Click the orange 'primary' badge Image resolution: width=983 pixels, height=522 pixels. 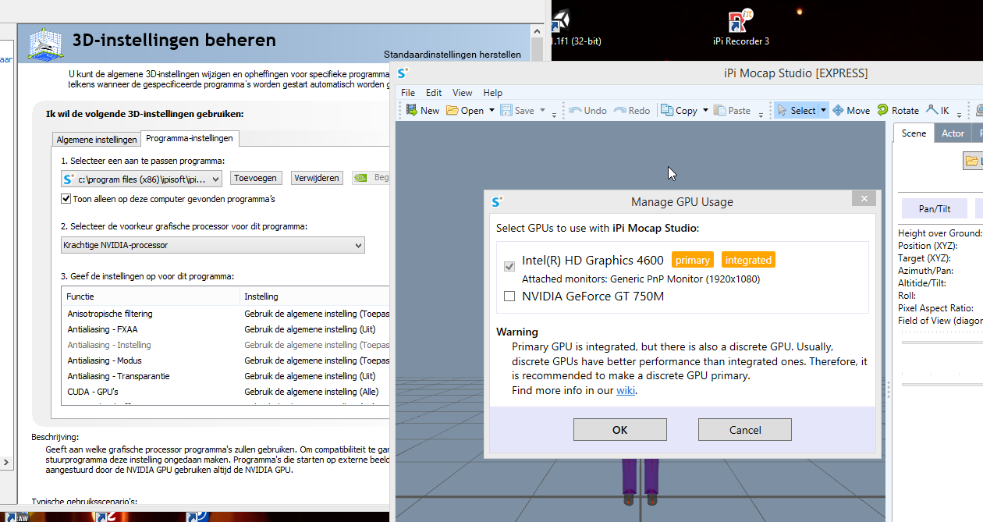pyautogui.click(x=693, y=260)
